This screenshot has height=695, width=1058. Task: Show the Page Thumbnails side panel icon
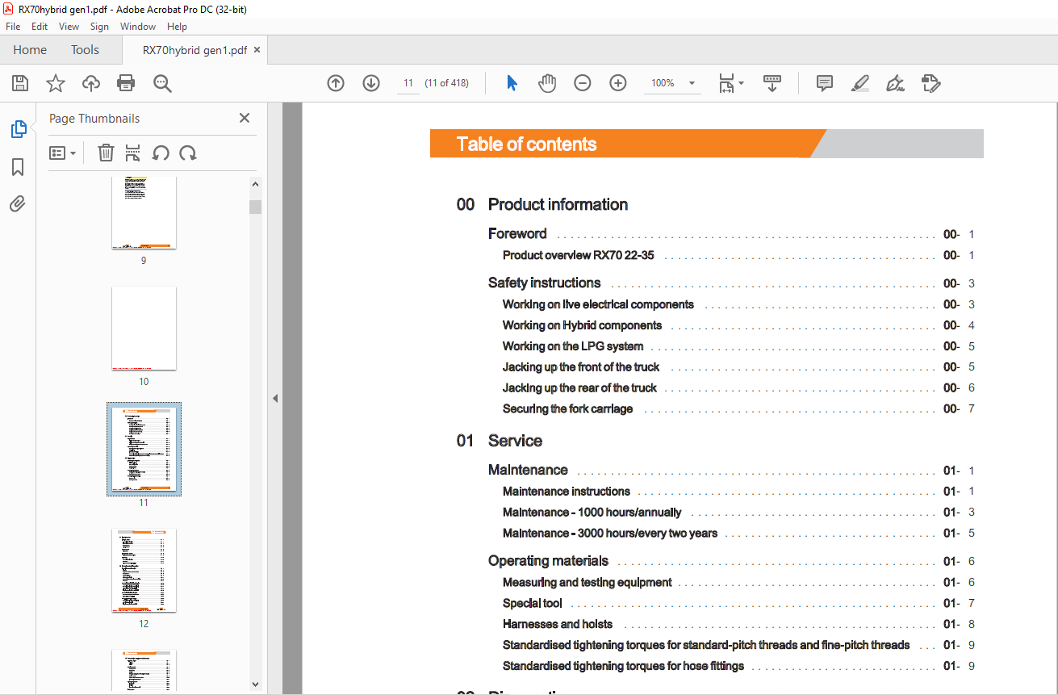18,129
